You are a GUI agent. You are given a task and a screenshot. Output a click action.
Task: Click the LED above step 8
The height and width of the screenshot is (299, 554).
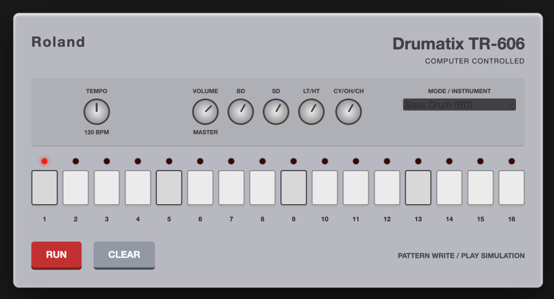pos(262,161)
